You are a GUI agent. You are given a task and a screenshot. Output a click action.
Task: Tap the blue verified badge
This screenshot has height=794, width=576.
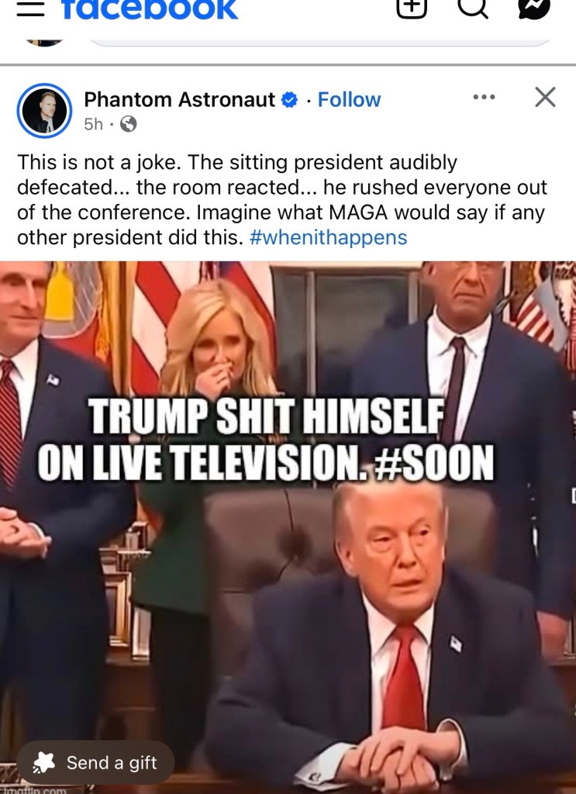(x=289, y=100)
